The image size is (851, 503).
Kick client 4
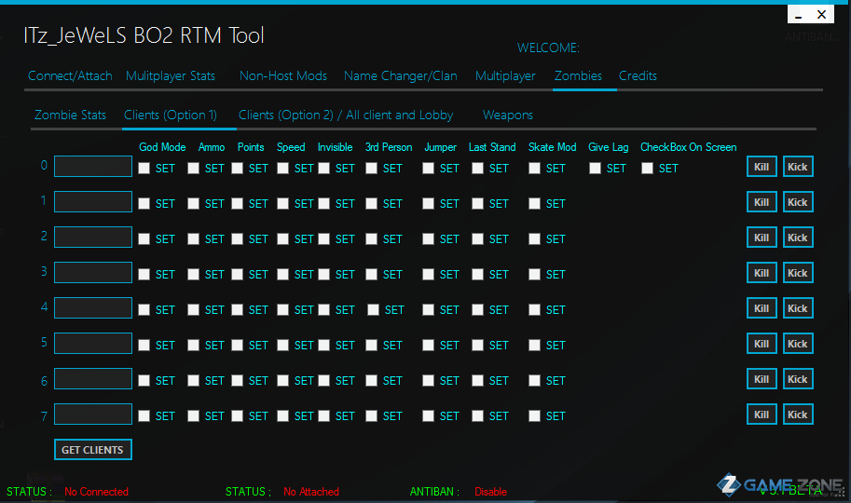[x=798, y=308]
